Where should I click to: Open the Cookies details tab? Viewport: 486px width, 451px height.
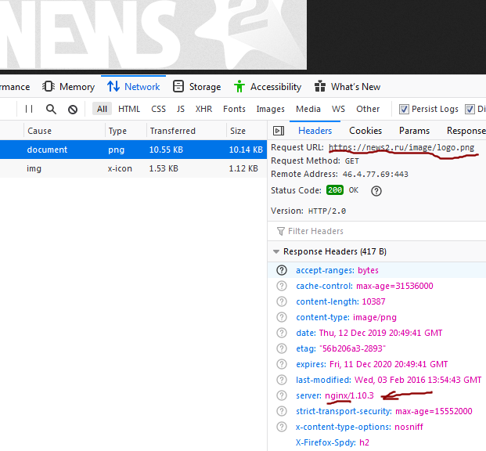pyautogui.click(x=365, y=131)
